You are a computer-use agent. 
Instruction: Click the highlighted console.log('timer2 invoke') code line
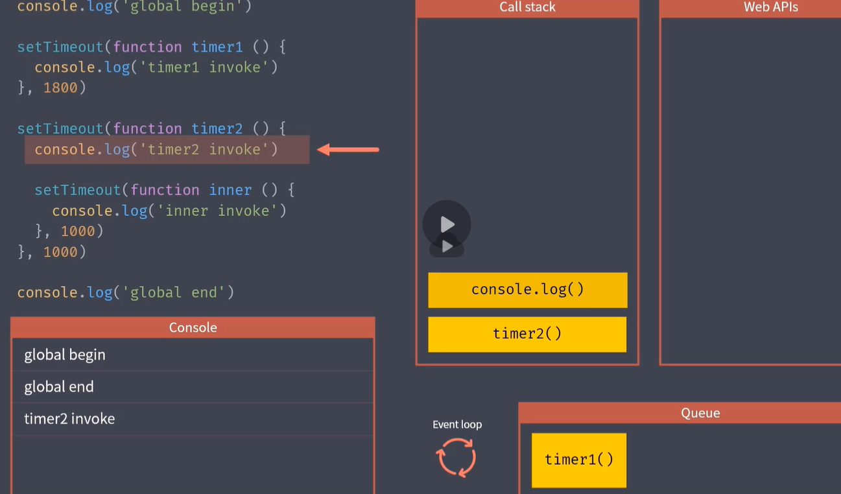(x=167, y=150)
